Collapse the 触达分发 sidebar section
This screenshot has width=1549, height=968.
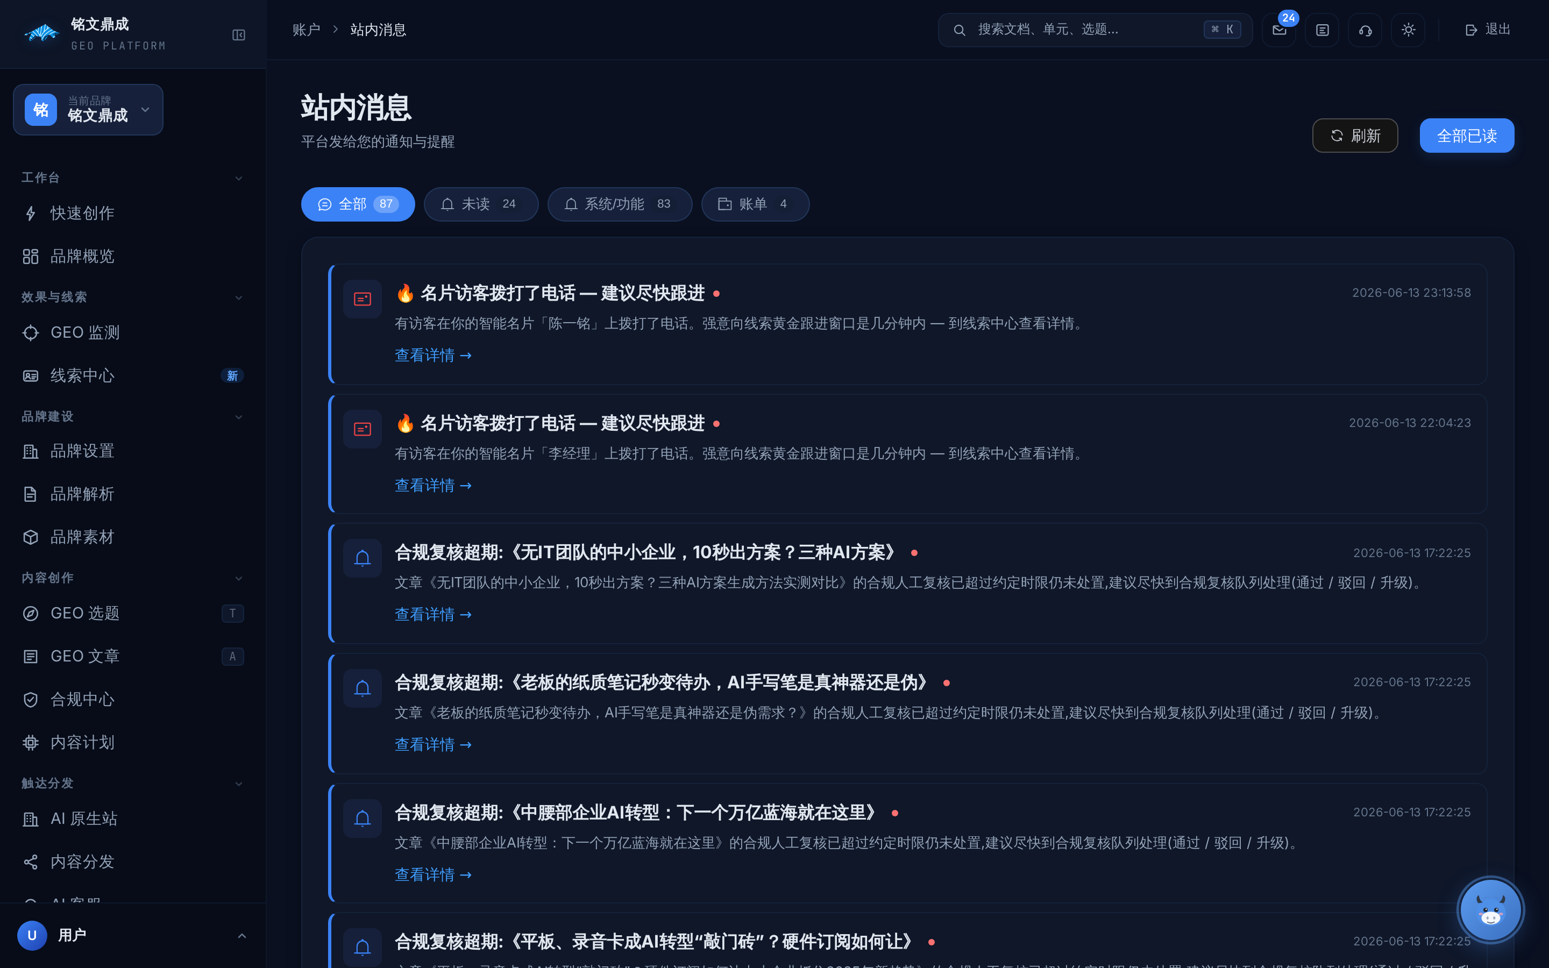(x=238, y=784)
